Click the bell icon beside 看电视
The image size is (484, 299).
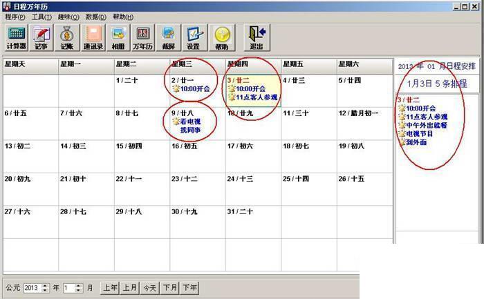pyautogui.click(x=176, y=122)
